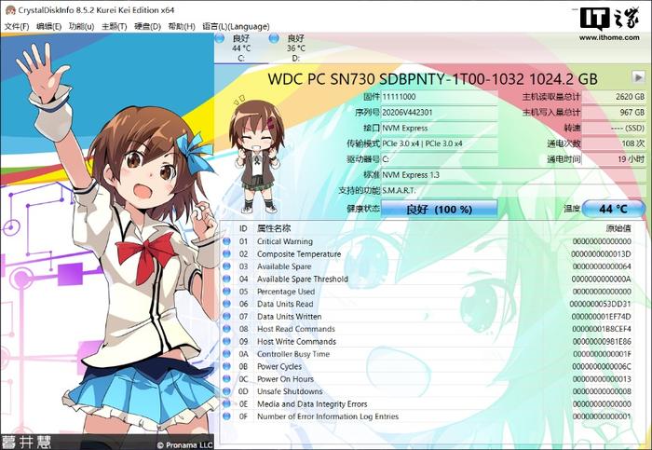Open the 帮助(H) menu

pos(182,27)
